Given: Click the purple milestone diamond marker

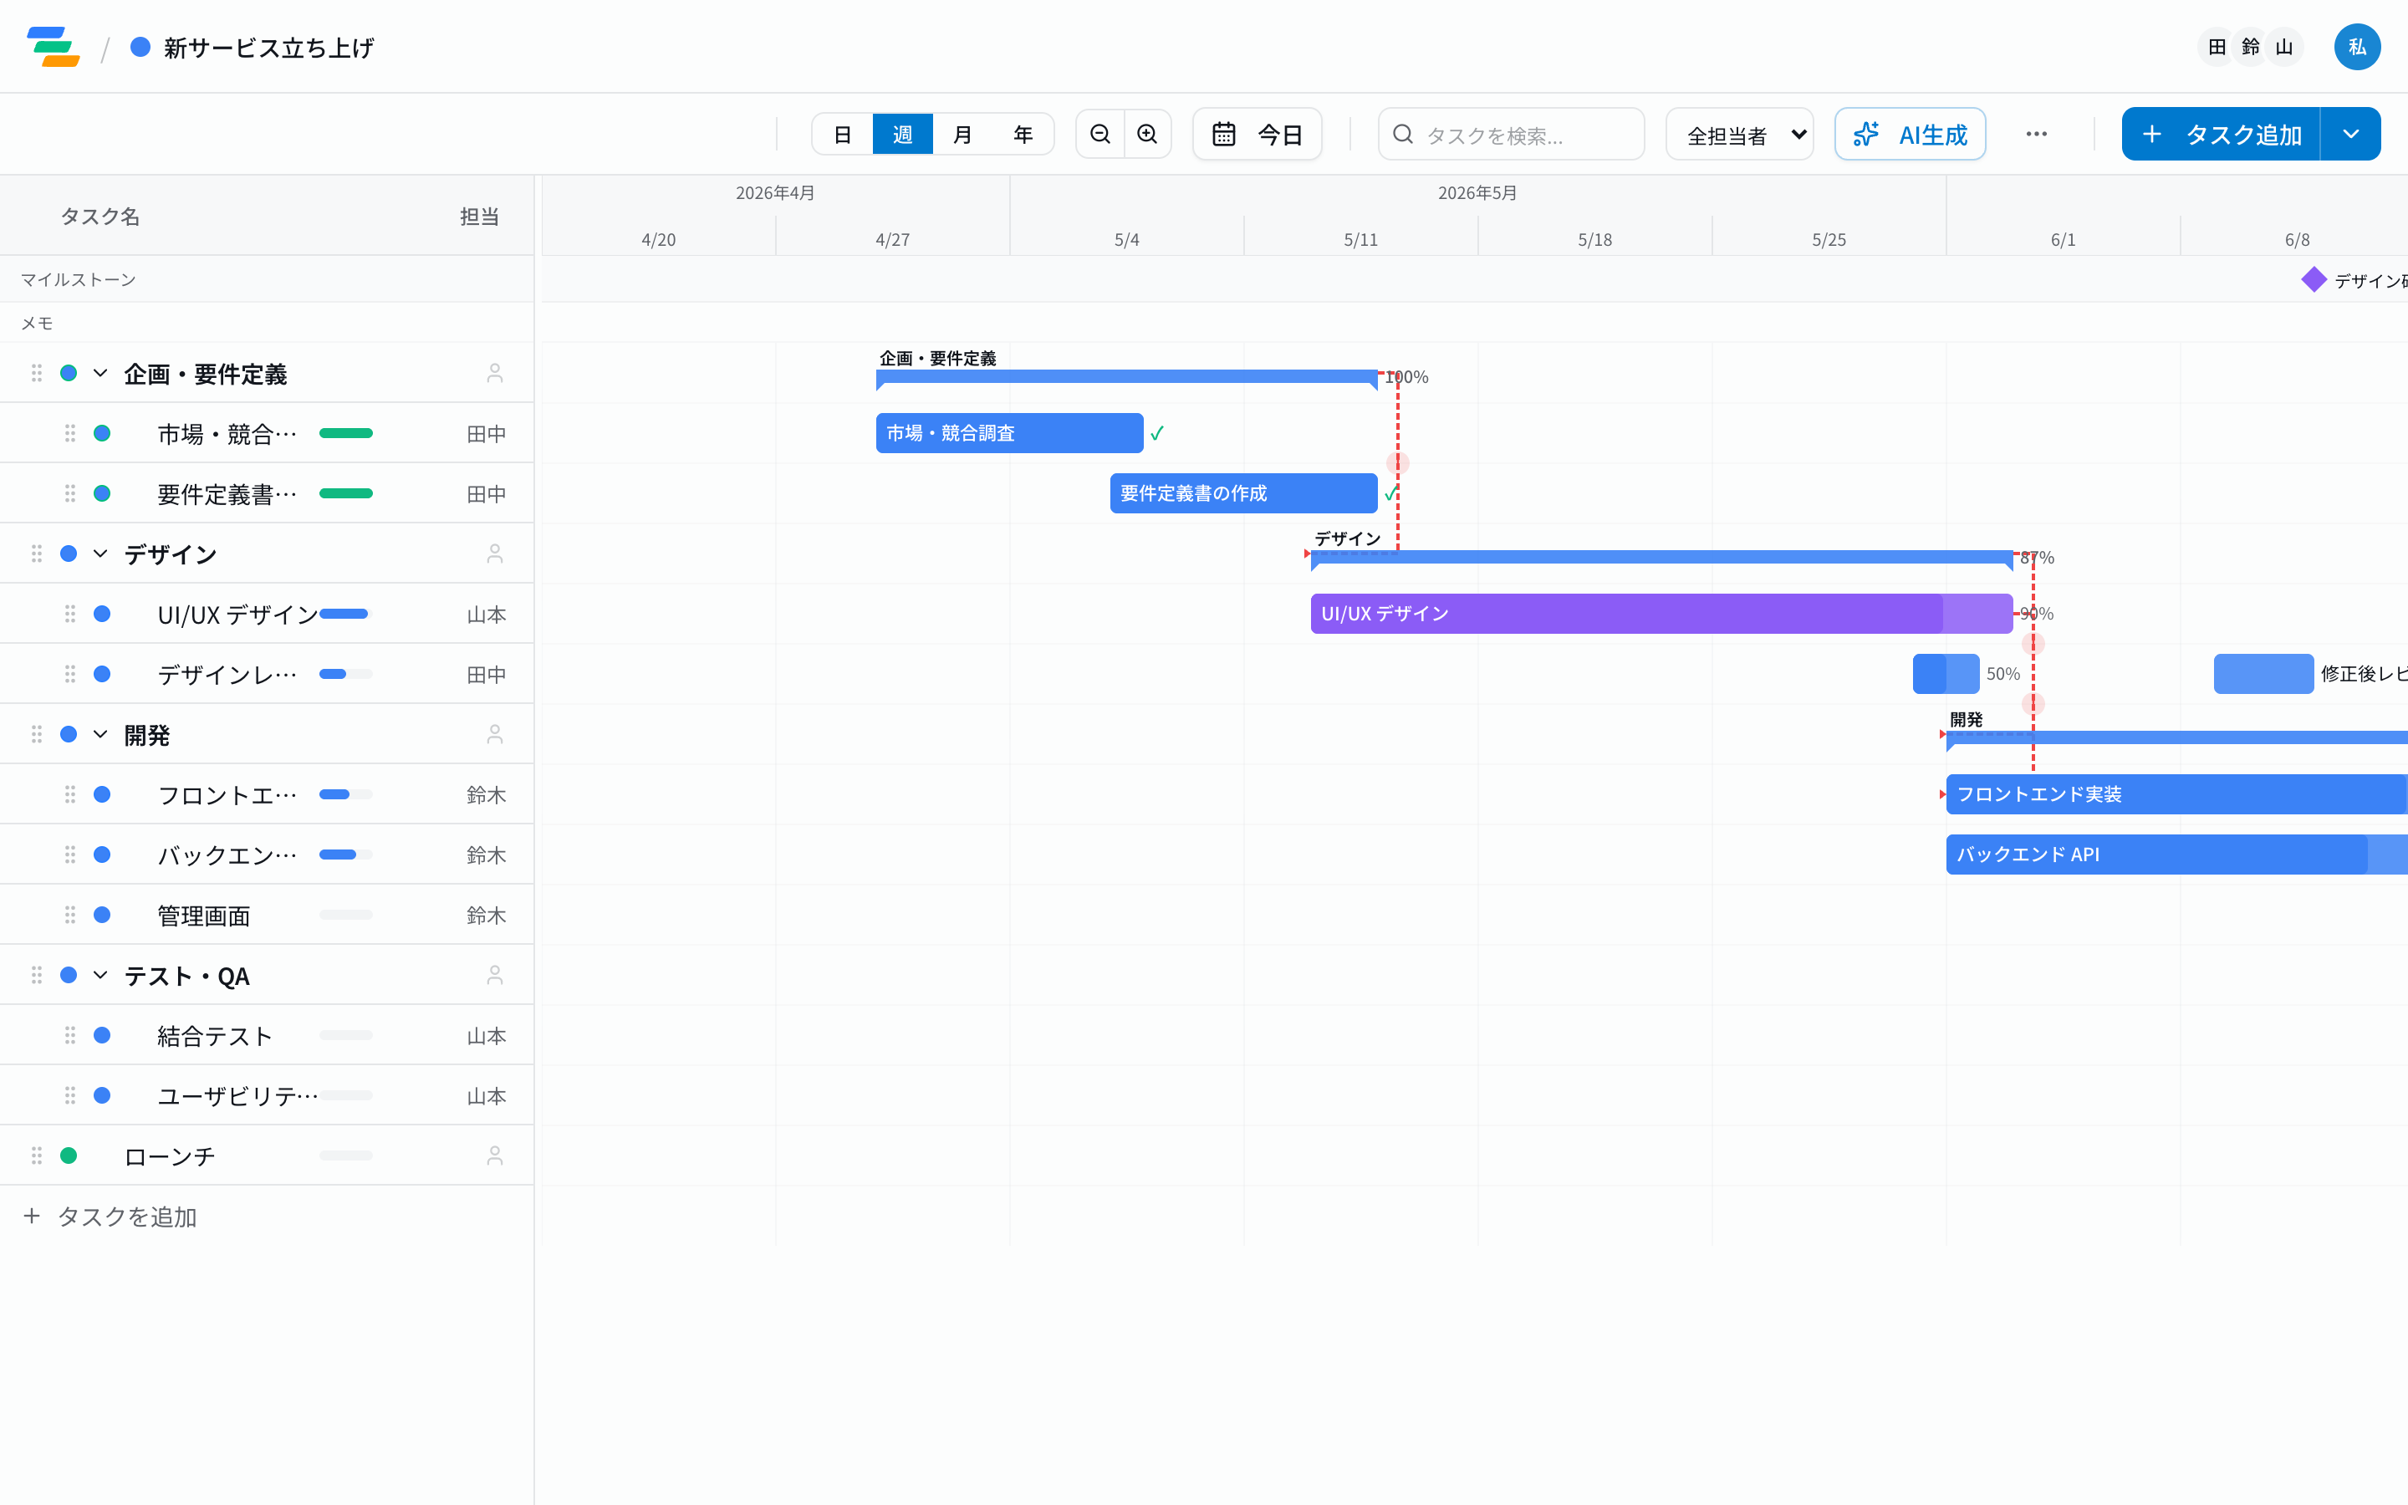Looking at the screenshot, I should tap(2314, 280).
